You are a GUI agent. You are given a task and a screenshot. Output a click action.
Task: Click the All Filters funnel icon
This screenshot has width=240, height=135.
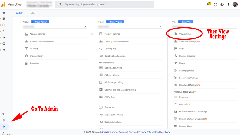26,48
